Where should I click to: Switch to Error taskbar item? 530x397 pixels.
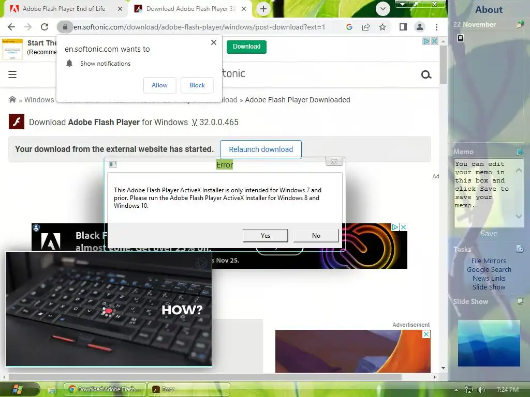click(189, 389)
